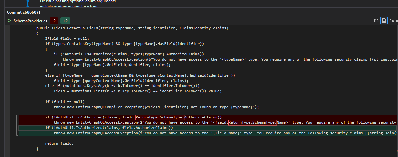The width and height of the screenshot is (398, 157).
Task: Click removed line checking field.ReturnType.SchemaType.AuthorizeClaims
Action: (x=134, y=117)
